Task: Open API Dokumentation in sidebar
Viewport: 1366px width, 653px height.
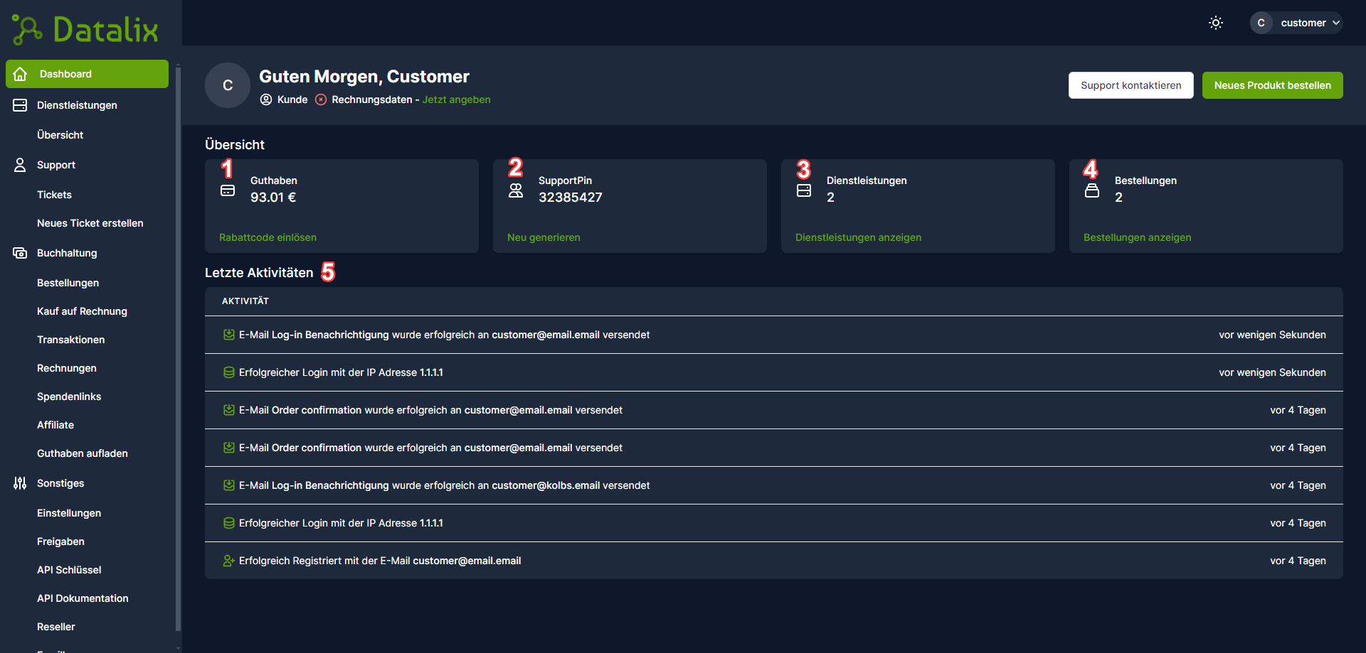Action: click(x=83, y=598)
